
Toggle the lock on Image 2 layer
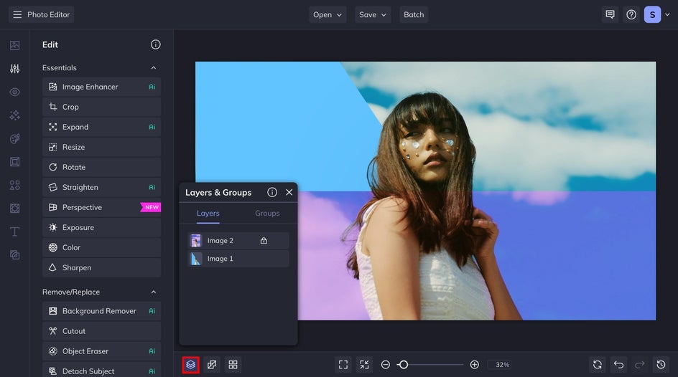[x=264, y=241]
